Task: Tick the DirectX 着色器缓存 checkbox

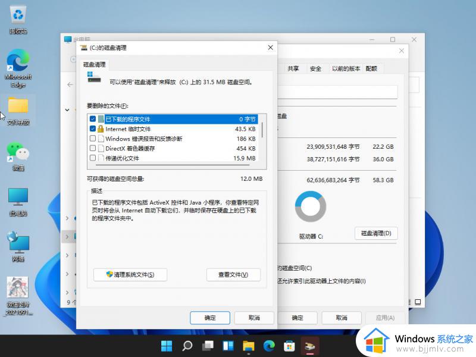Action: pyautogui.click(x=93, y=148)
